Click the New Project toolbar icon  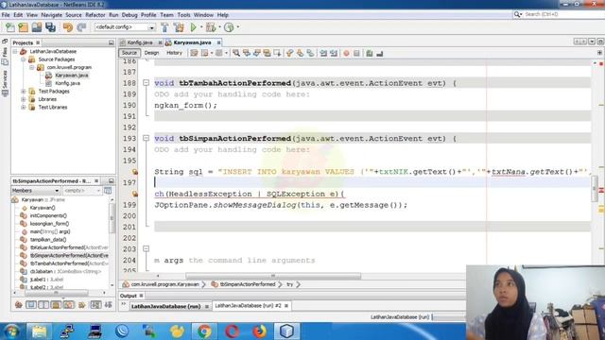pos(23,27)
